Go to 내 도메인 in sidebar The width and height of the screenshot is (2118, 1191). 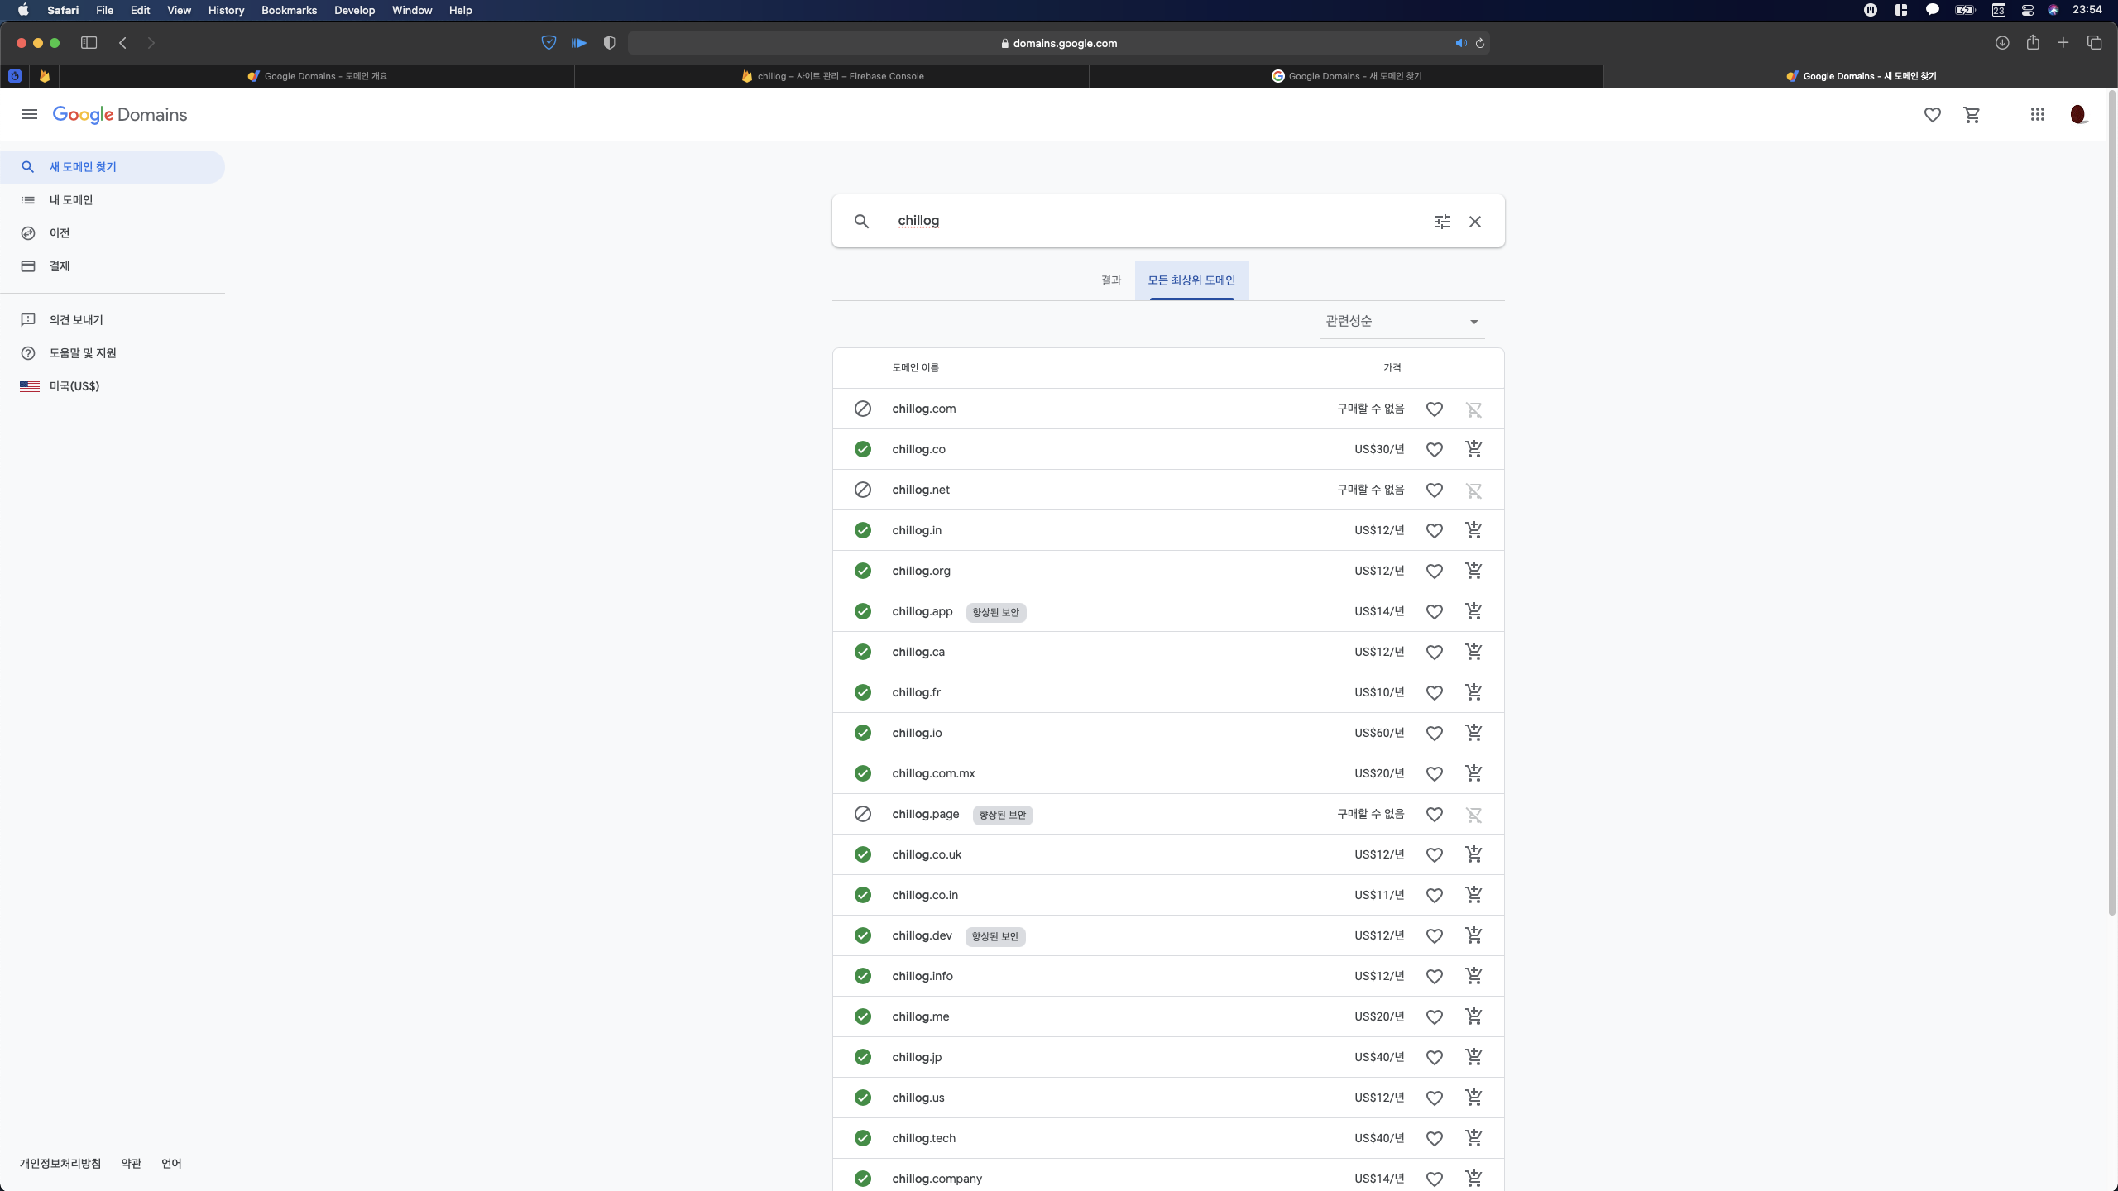click(x=71, y=200)
